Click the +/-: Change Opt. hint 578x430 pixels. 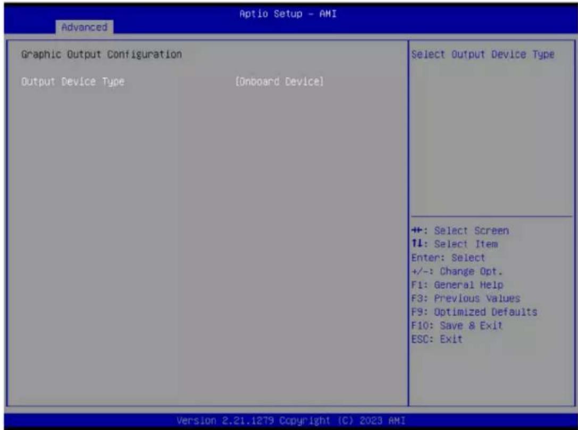pos(457,272)
